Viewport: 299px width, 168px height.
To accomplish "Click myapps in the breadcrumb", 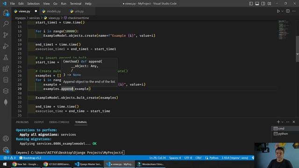I will coord(20,18).
